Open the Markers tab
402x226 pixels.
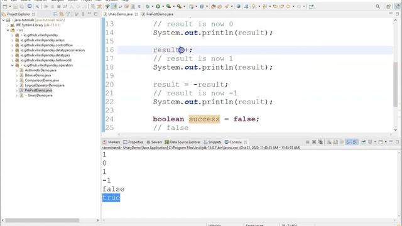coord(111,142)
